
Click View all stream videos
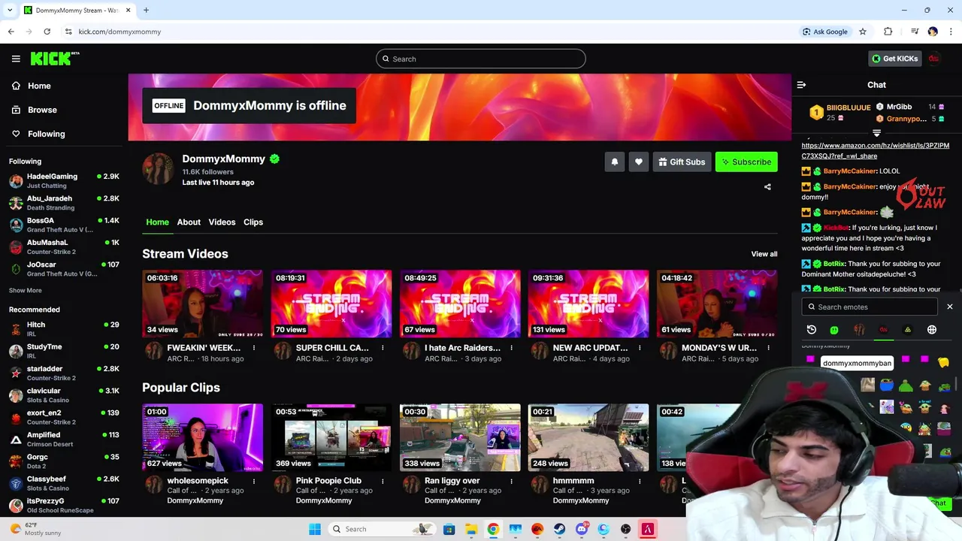click(x=764, y=254)
